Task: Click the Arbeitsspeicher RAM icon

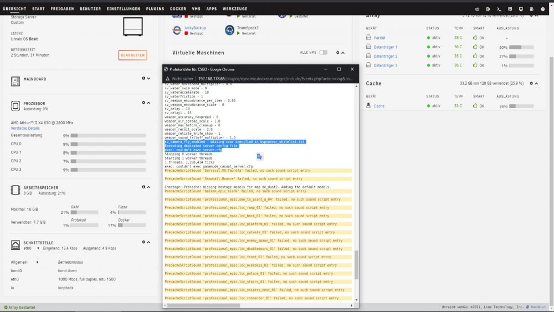Action: coord(15,190)
